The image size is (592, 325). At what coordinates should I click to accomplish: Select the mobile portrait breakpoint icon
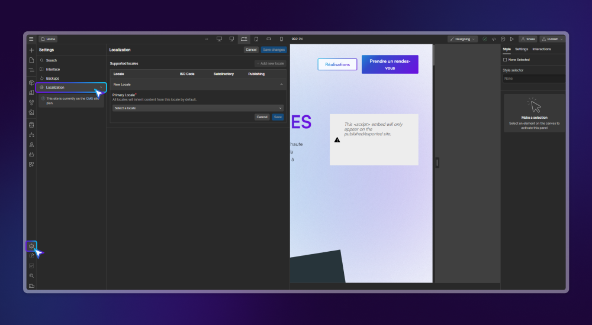(x=281, y=39)
